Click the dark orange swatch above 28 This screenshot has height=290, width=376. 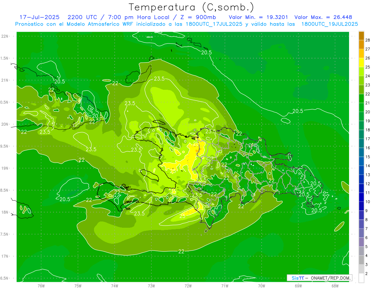click(361, 36)
